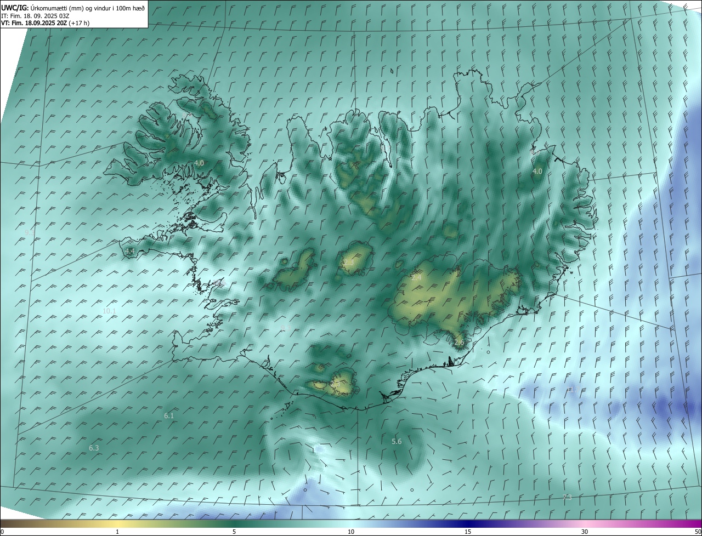Click the color bar tick label 1
Screen dimensions: 702x536
[x=117, y=532]
